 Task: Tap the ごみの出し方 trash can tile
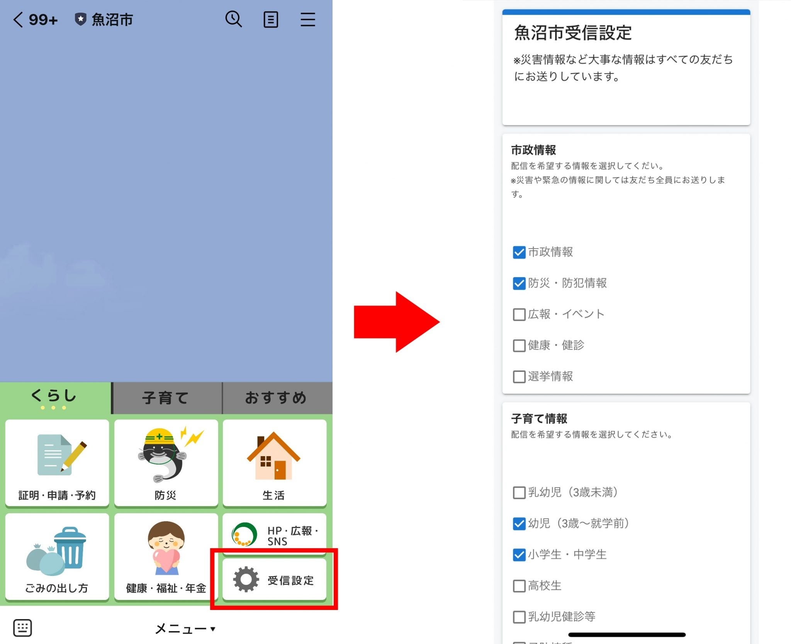pos(57,557)
